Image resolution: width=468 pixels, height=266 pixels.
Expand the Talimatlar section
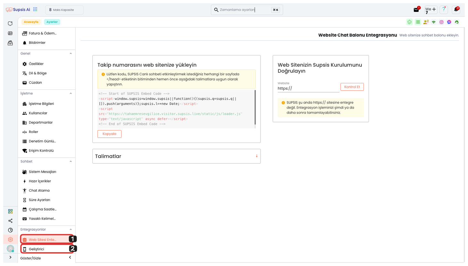(x=176, y=156)
